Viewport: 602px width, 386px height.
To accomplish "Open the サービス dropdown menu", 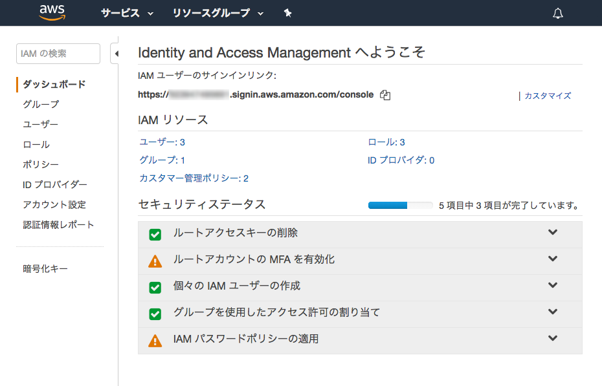I will [127, 14].
